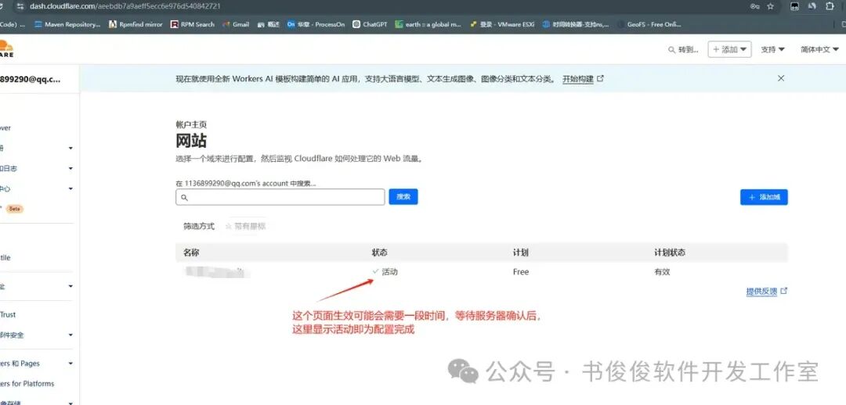Dismiss the Workers AI banner with X
Image resolution: width=846 pixels, height=405 pixels.
[781, 78]
